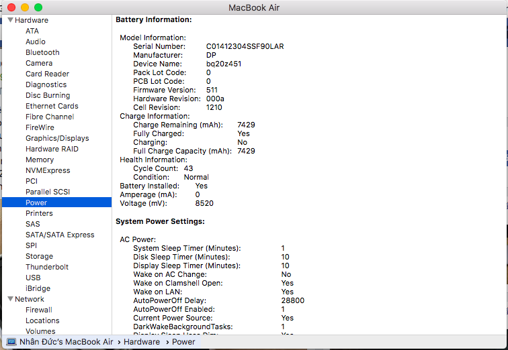Select NVMExpress in the sidebar
The width and height of the screenshot is (508, 350).
[48, 170]
